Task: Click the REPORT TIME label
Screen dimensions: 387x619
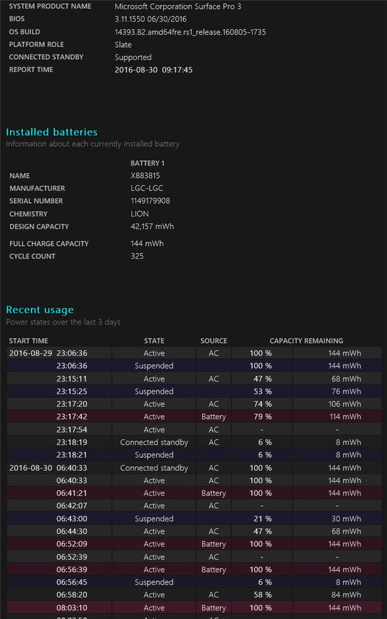Action: coord(31,70)
